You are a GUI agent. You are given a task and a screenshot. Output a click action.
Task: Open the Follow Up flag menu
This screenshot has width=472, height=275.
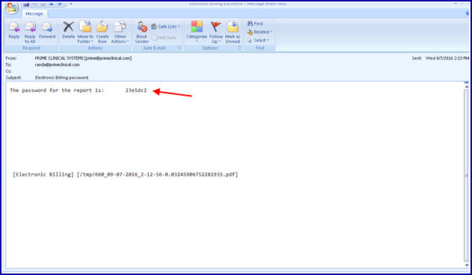216,32
